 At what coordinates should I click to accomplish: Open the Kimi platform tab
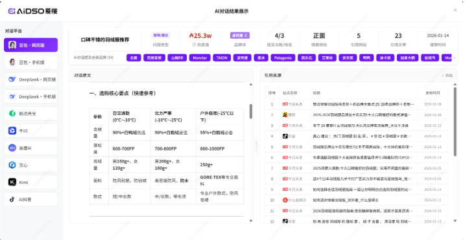[x=31, y=182]
